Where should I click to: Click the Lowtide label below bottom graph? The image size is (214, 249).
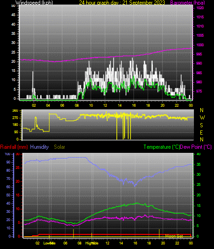(x=49, y=244)
